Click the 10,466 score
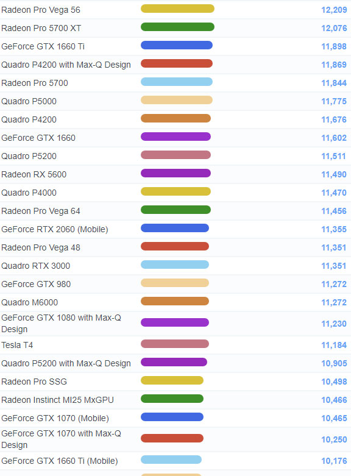The width and height of the screenshot is (351, 476). [x=334, y=400]
